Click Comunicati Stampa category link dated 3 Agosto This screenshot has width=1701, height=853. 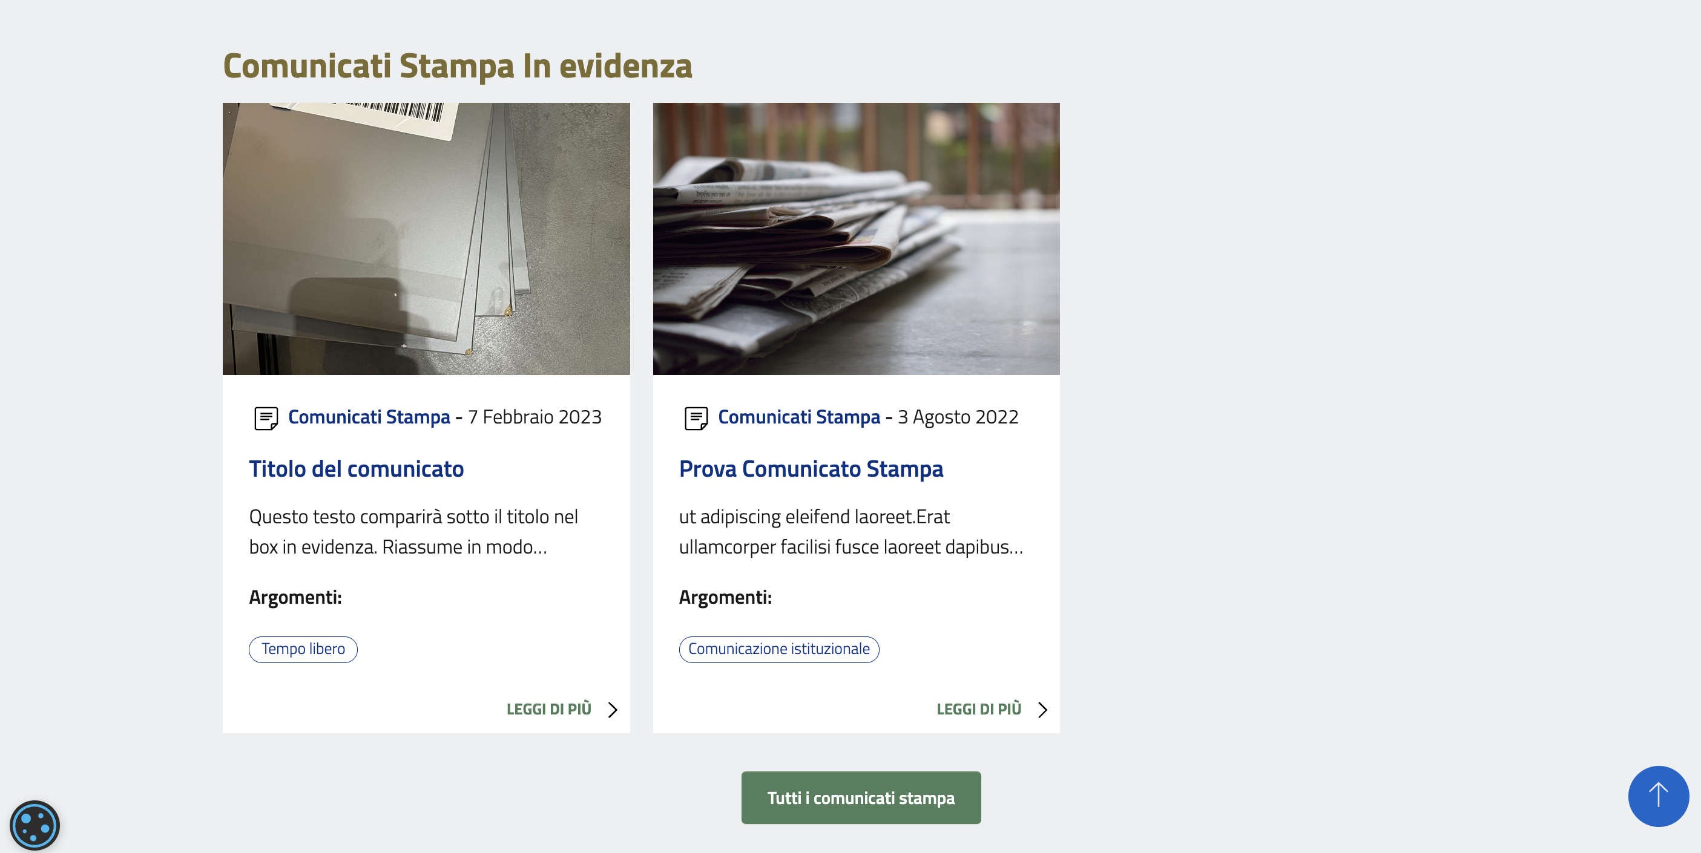799,417
